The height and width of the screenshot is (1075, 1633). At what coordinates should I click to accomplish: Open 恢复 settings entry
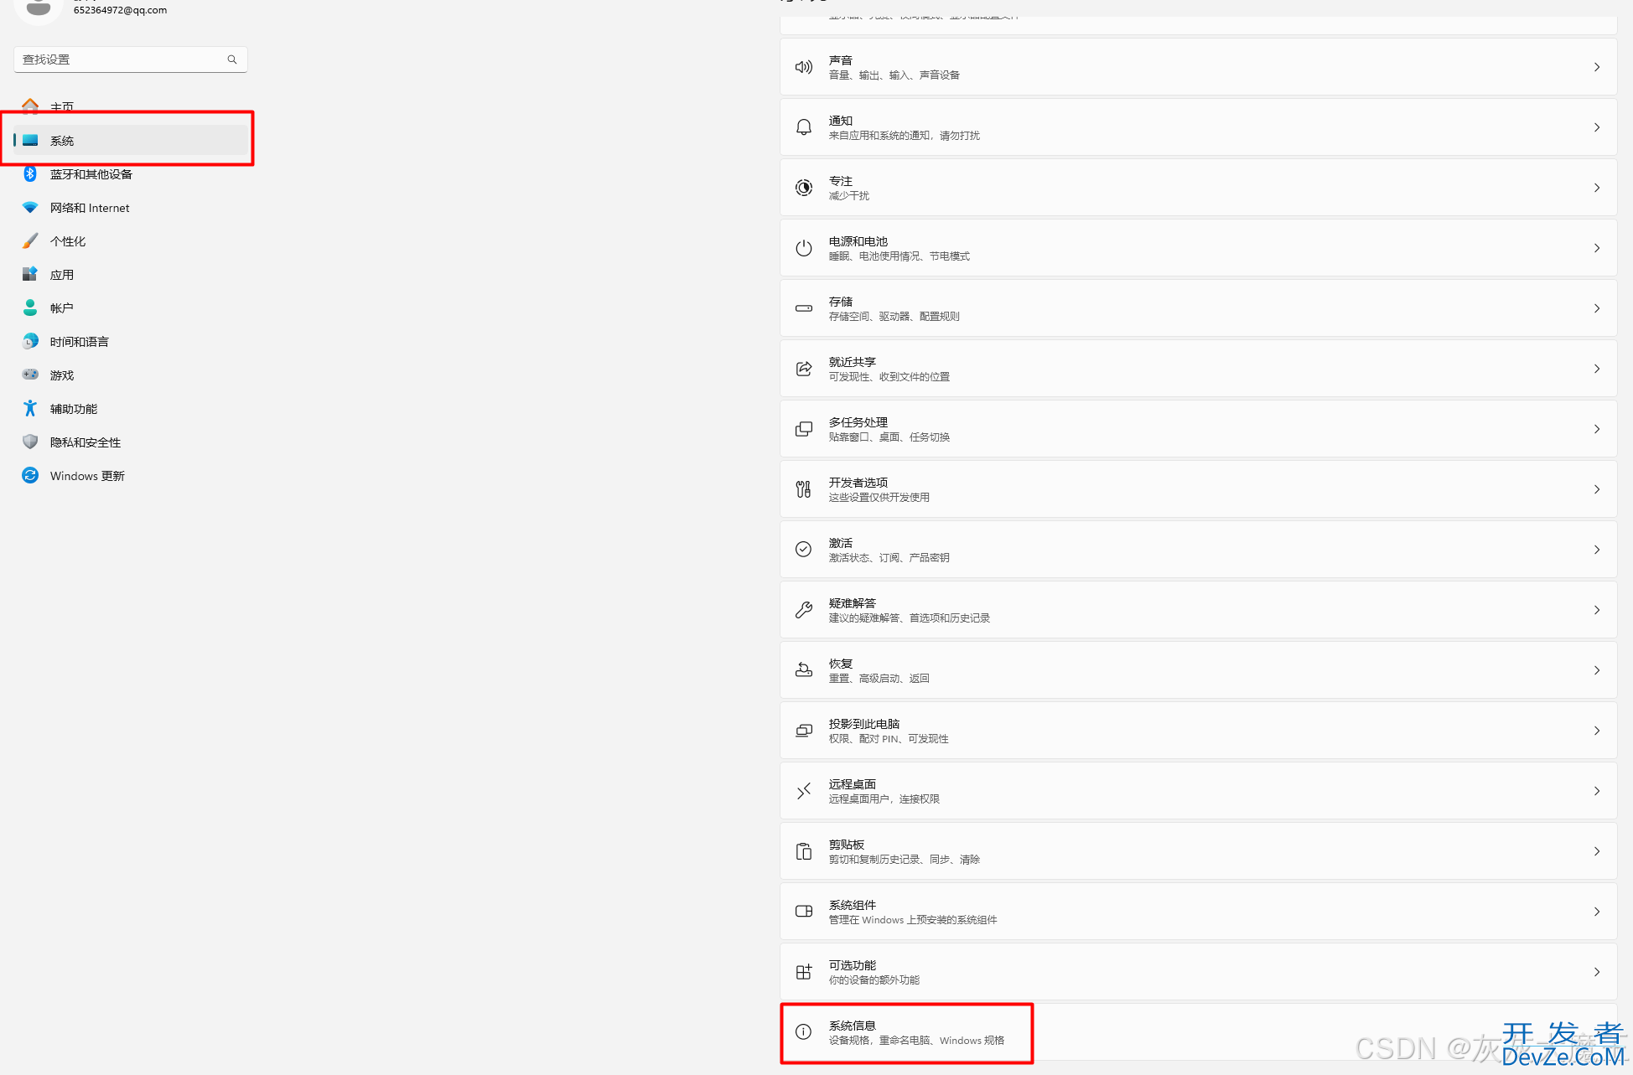tap(1198, 670)
